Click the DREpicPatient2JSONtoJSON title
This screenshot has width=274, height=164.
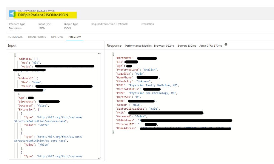coord(43,15)
